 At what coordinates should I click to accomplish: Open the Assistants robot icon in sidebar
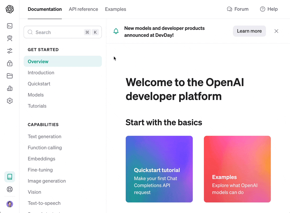[x=10, y=38]
